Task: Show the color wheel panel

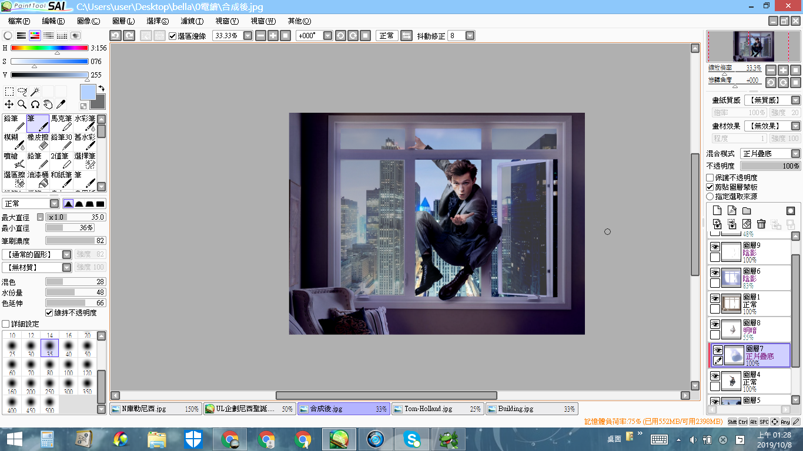Action: (8, 36)
